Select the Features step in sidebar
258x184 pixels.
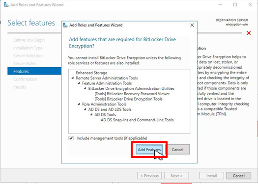[34, 71]
